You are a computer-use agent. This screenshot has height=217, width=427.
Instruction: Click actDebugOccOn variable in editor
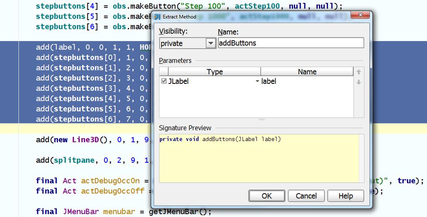tap(110, 181)
